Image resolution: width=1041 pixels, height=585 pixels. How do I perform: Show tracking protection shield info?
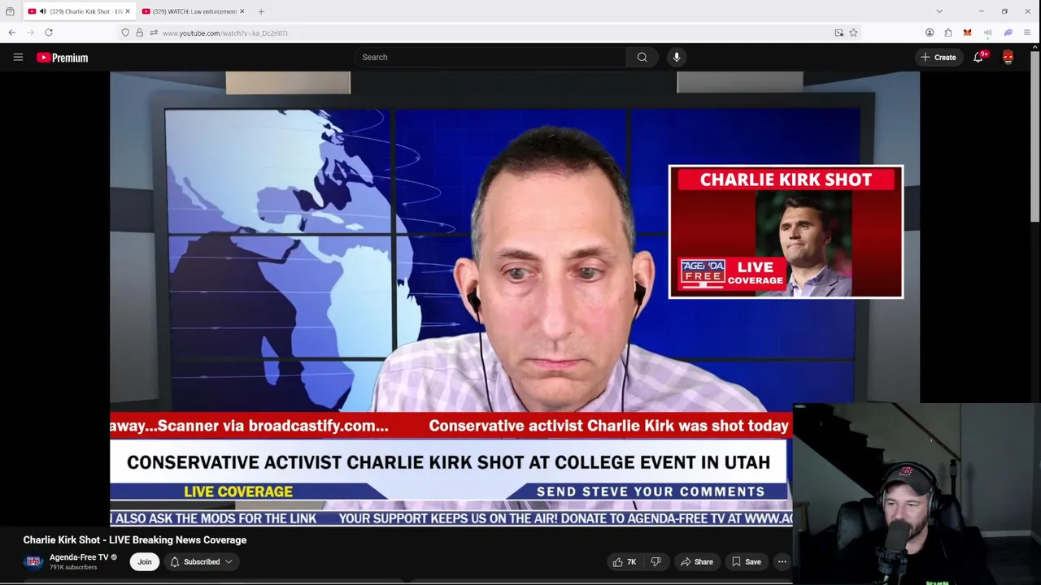[125, 32]
